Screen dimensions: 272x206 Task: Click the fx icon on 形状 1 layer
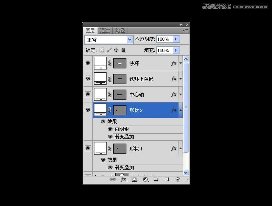174,148
